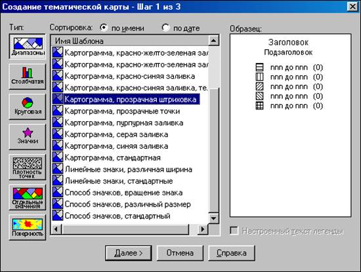The height and width of the screenshot is (272, 361).
Task: Select Отдельные значения map type
Action: click(x=28, y=197)
